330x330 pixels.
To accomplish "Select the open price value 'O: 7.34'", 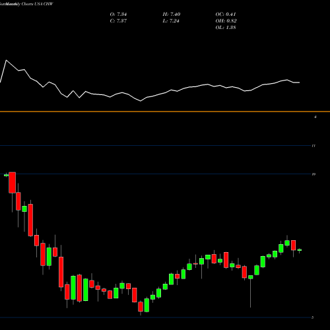I will [118, 15].
